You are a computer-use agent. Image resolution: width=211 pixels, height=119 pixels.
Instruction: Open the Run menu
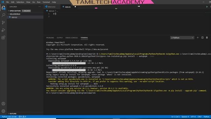click(39, 2)
